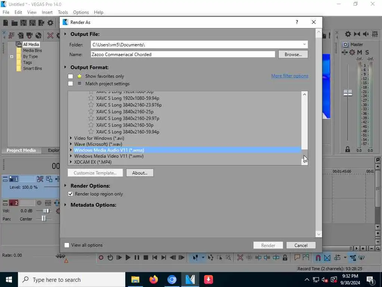Collapse the Output File section triangle
This screenshot has width=382, height=287.
(65, 34)
